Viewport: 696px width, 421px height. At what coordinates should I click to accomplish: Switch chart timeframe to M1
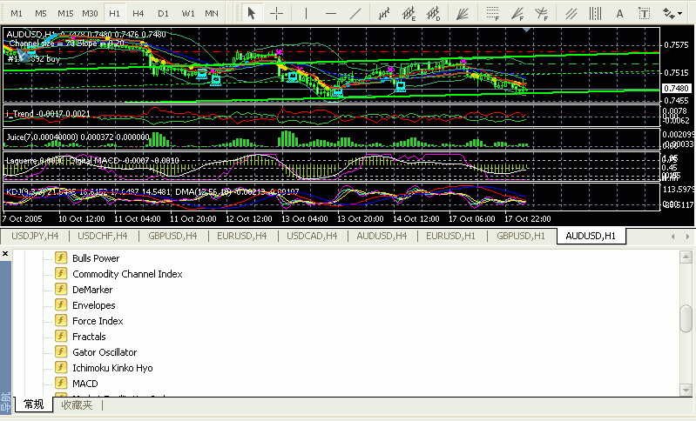click(x=17, y=13)
